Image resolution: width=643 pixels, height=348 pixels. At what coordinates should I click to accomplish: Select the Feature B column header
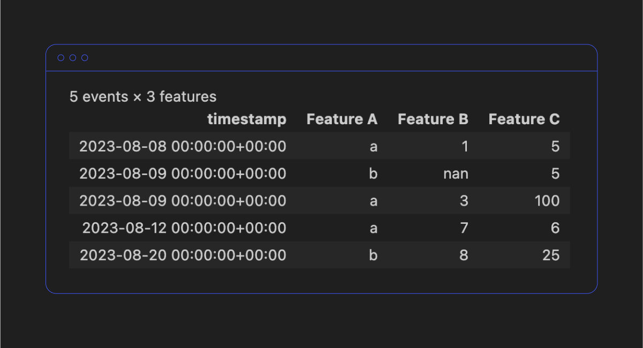pos(433,119)
